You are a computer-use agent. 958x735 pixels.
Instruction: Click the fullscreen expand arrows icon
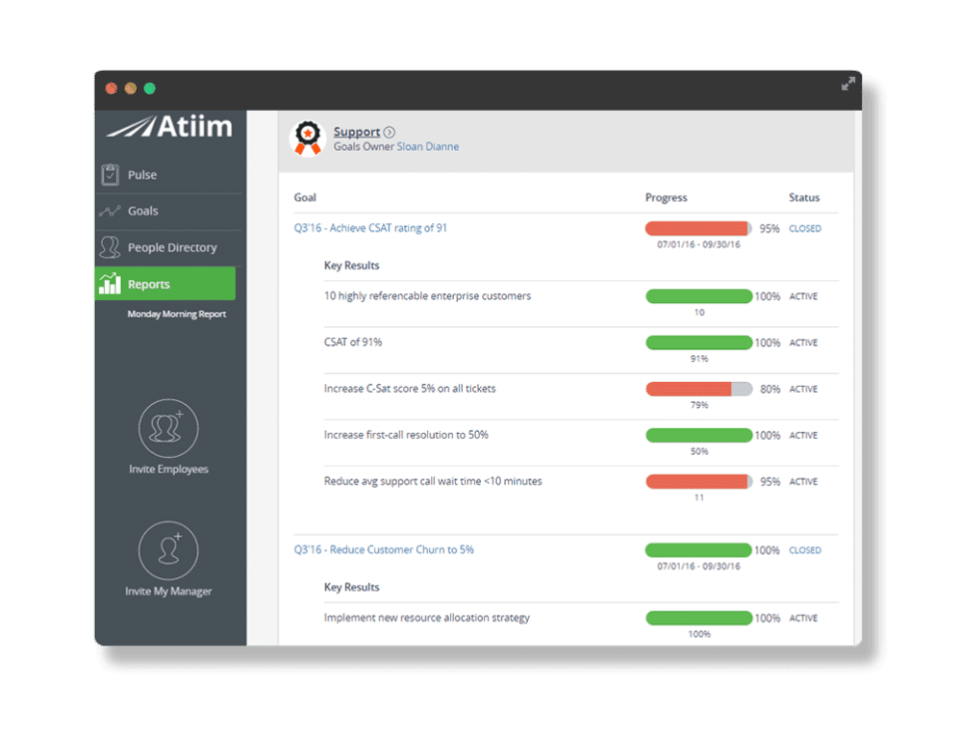pyautogui.click(x=848, y=84)
